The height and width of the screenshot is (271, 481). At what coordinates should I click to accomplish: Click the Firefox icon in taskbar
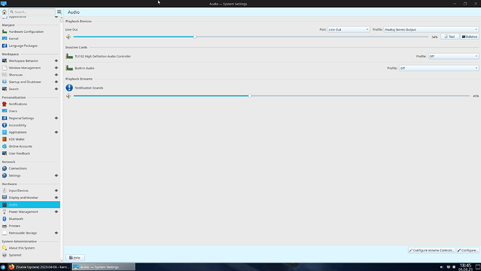11,267
